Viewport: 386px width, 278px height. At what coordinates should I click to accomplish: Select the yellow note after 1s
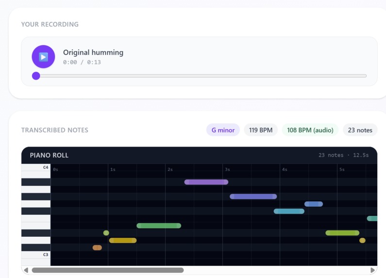(x=123, y=240)
